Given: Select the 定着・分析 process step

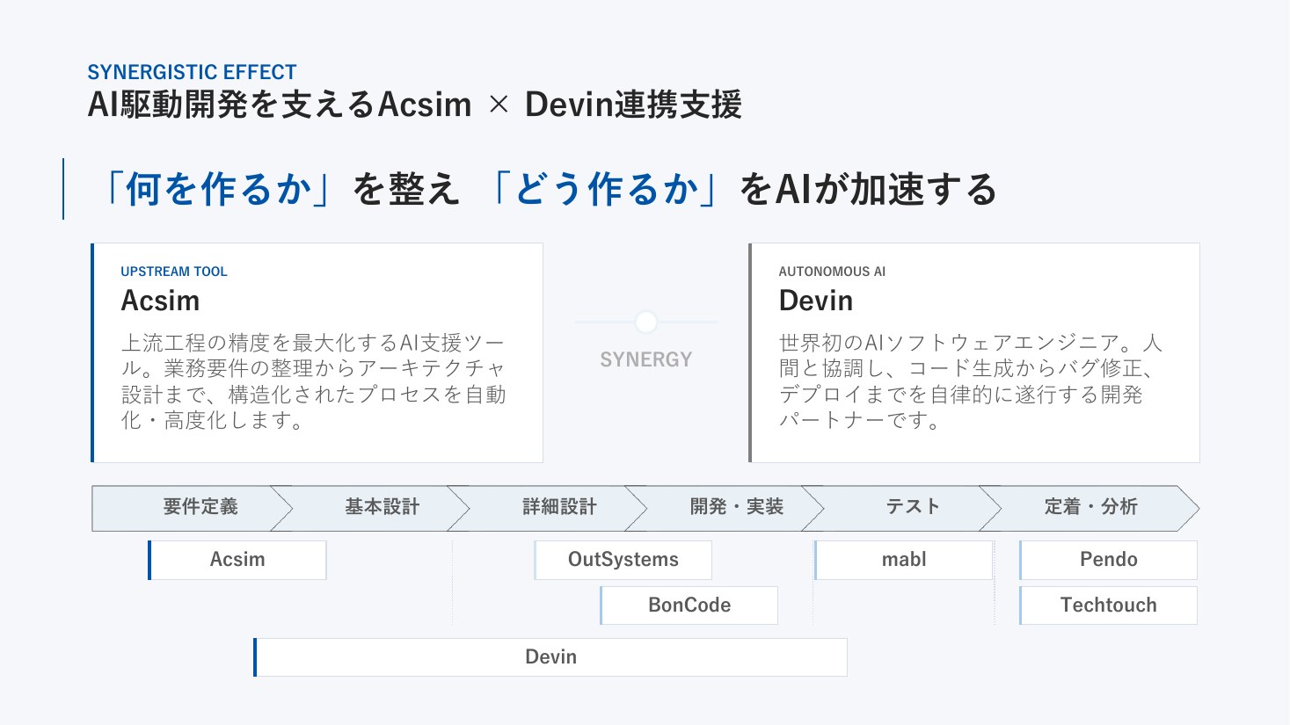Looking at the screenshot, I should pos(1090,508).
